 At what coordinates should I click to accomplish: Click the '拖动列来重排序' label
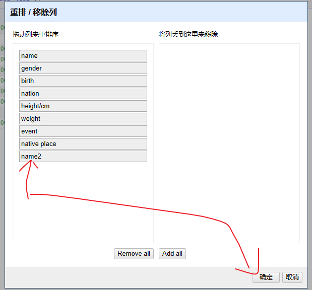(36, 34)
